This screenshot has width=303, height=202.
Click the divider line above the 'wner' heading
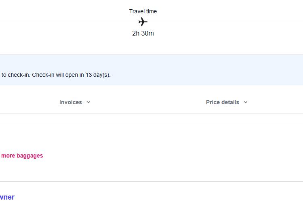click(x=151, y=181)
